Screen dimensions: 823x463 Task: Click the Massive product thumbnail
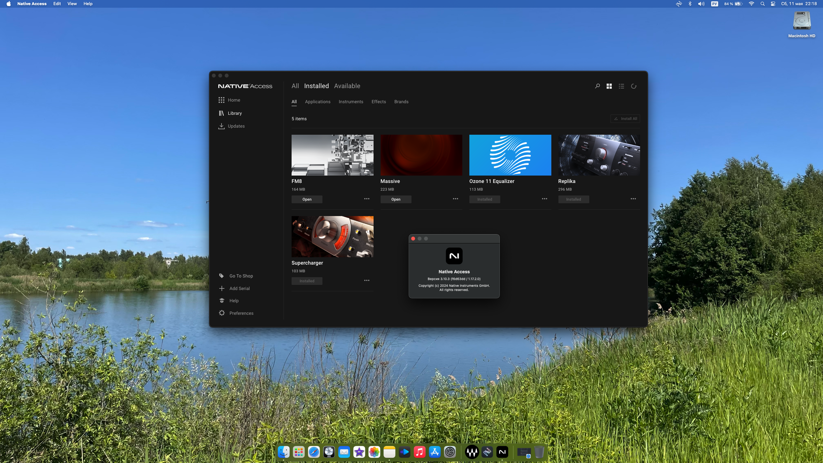(x=421, y=155)
